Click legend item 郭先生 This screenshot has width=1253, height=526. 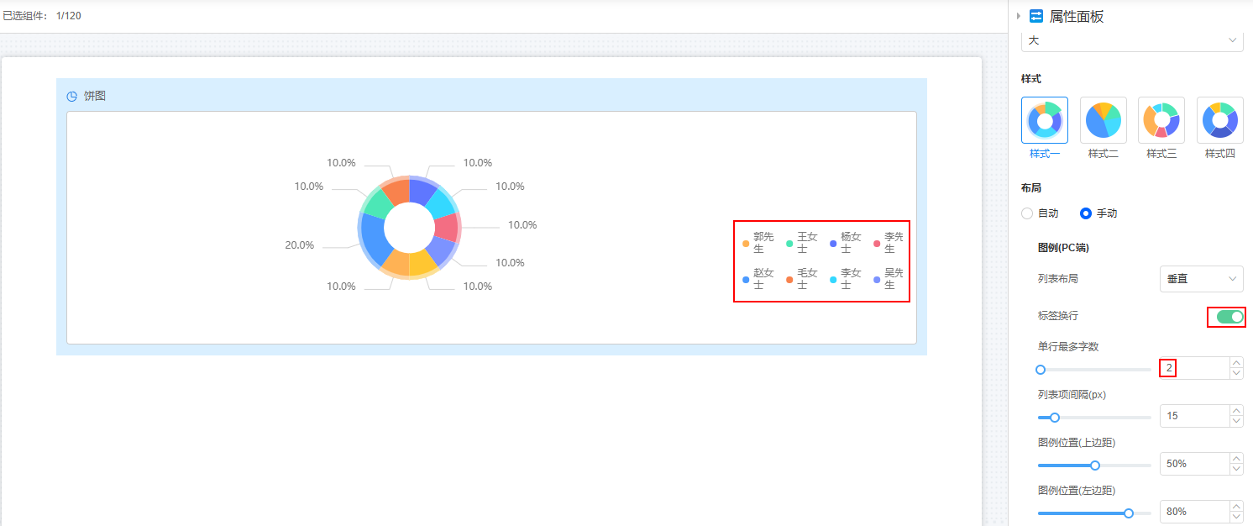pos(758,243)
